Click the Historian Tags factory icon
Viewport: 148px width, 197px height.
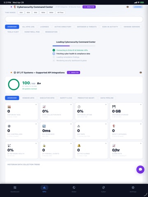pos(9,107)
